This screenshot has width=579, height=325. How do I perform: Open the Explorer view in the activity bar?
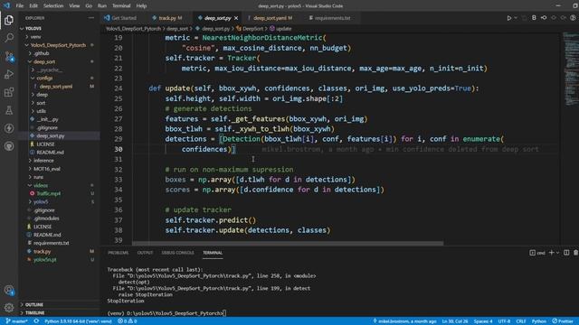(x=9, y=20)
